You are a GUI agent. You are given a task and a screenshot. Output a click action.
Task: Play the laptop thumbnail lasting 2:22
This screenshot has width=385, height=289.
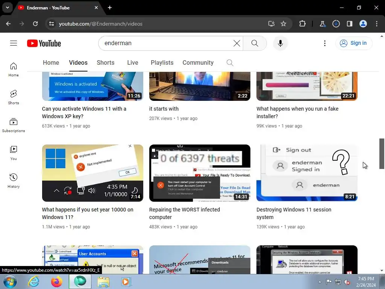click(200, 86)
